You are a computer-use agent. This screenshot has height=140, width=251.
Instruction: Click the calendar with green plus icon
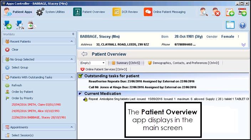pyautogui.click(x=242, y=12)
